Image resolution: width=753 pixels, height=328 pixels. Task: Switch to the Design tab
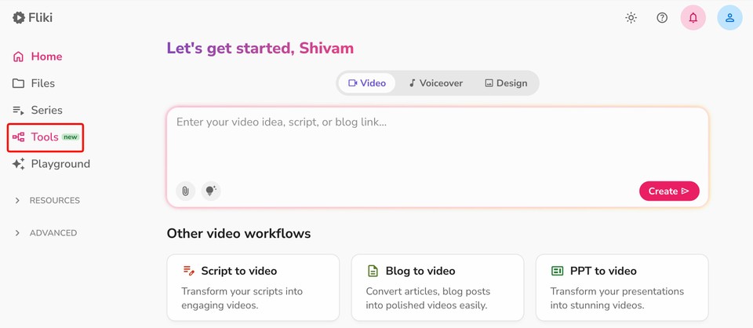[506, 83]
